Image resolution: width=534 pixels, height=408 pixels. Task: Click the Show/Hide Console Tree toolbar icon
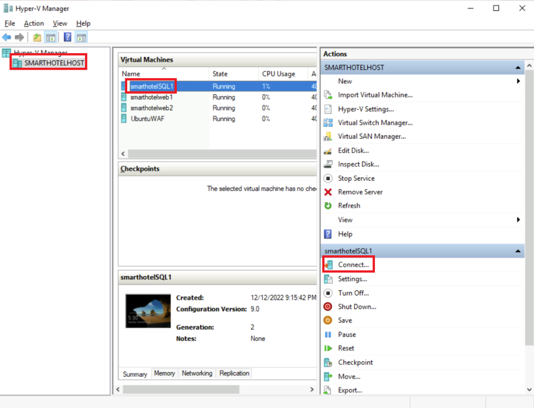pyautogui.click(x=51, y=38)
